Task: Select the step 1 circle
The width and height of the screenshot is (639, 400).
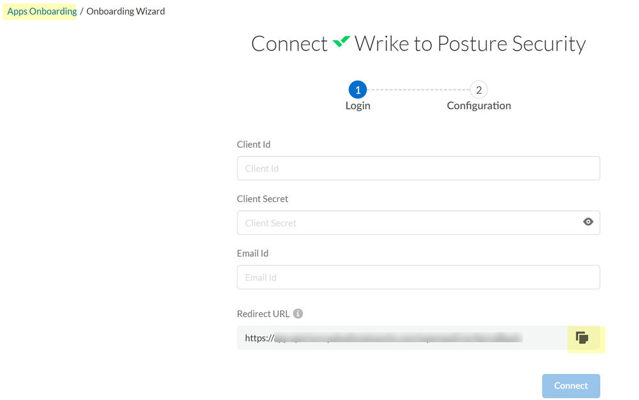Action: pyautogui.click(x=357, y=89)
